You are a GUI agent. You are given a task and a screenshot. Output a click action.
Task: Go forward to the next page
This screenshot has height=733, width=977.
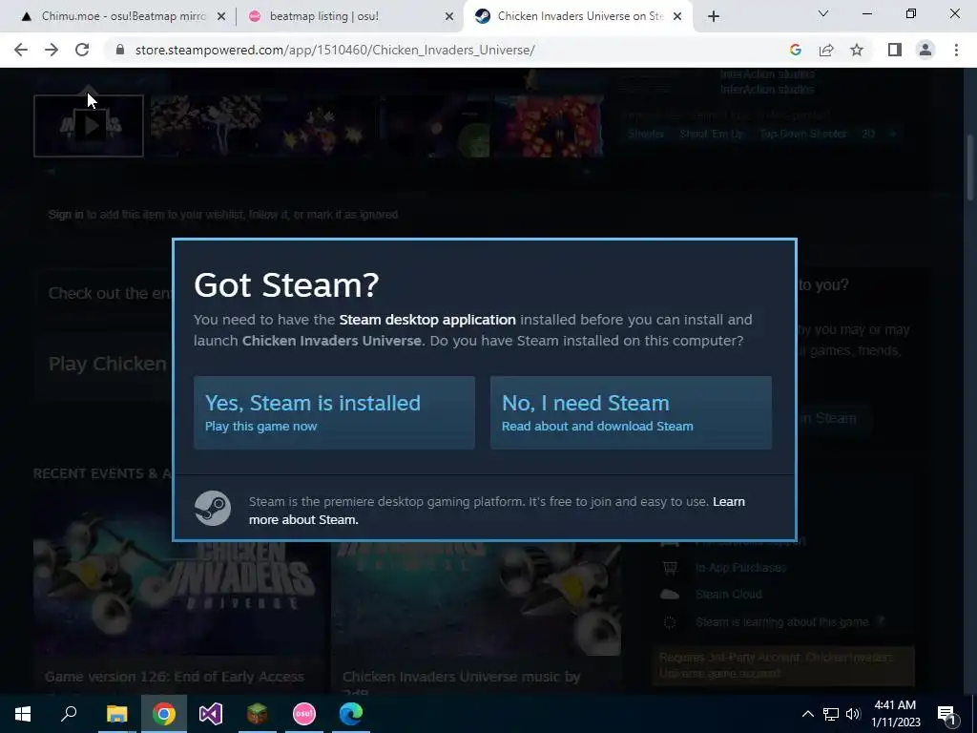[x=52, y=50]
